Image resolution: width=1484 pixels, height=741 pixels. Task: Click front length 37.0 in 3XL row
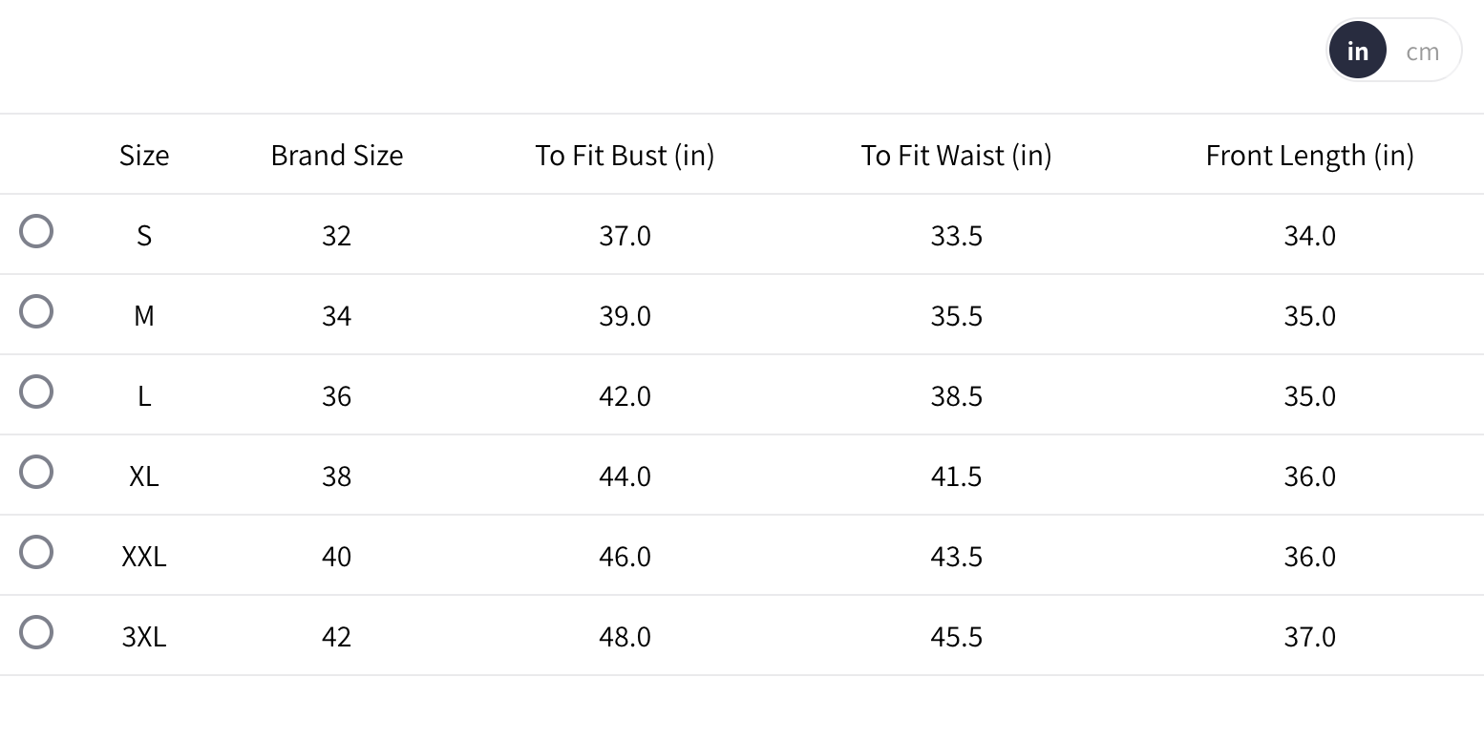pos(1309,636)
